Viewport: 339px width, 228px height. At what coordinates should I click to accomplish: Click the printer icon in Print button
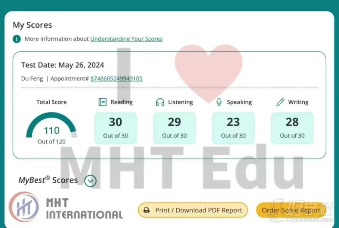tap(147, 210)
